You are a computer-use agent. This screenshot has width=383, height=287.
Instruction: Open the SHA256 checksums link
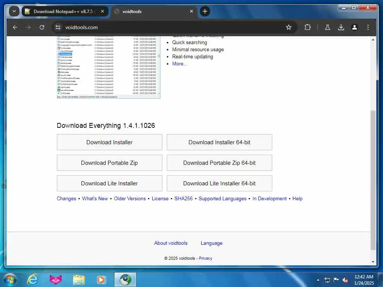coord(183,199)
